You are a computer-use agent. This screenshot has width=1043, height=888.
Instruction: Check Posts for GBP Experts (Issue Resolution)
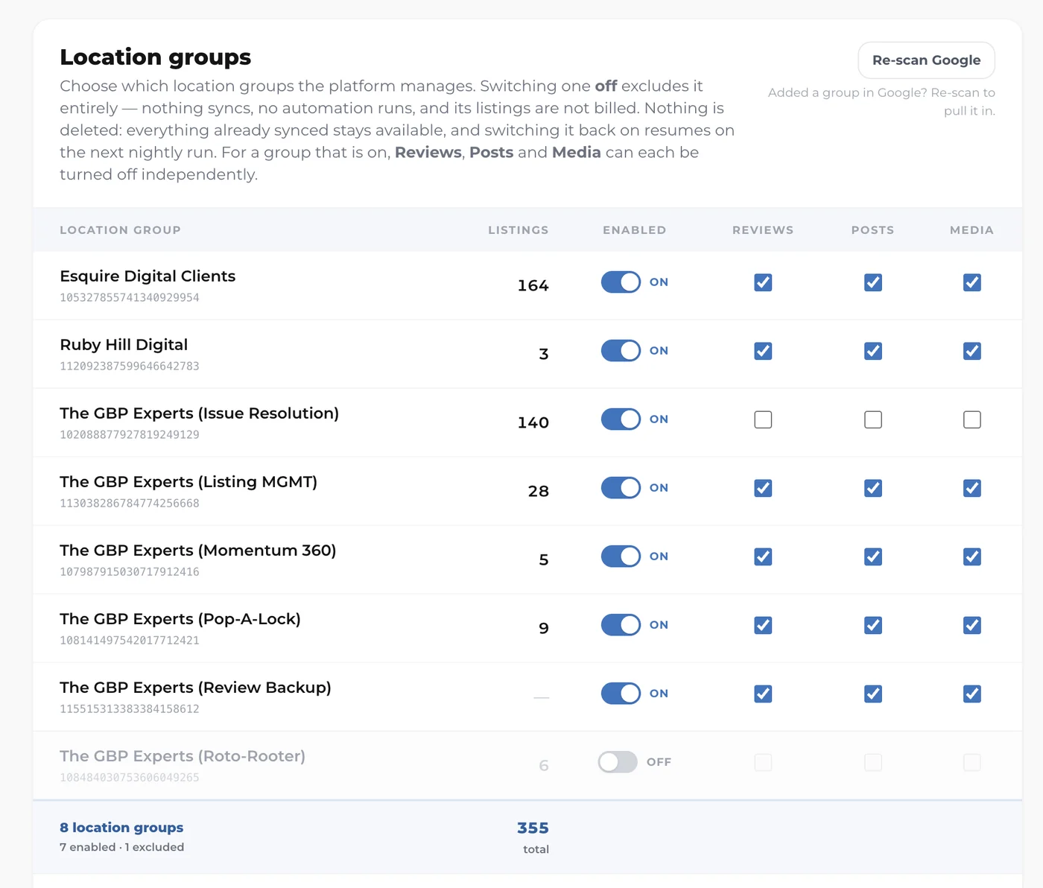[x=873, y=419]
